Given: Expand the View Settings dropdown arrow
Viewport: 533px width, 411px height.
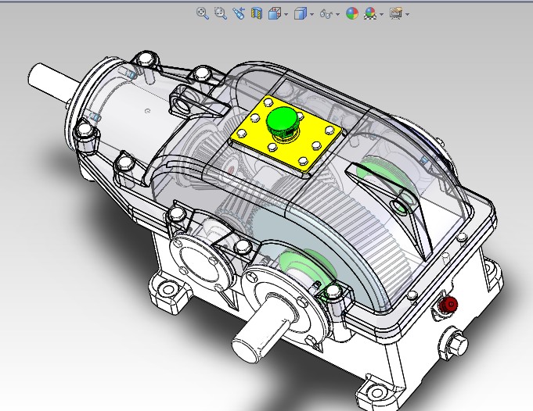Looking at the screenshot, I should tap(407, 14).
